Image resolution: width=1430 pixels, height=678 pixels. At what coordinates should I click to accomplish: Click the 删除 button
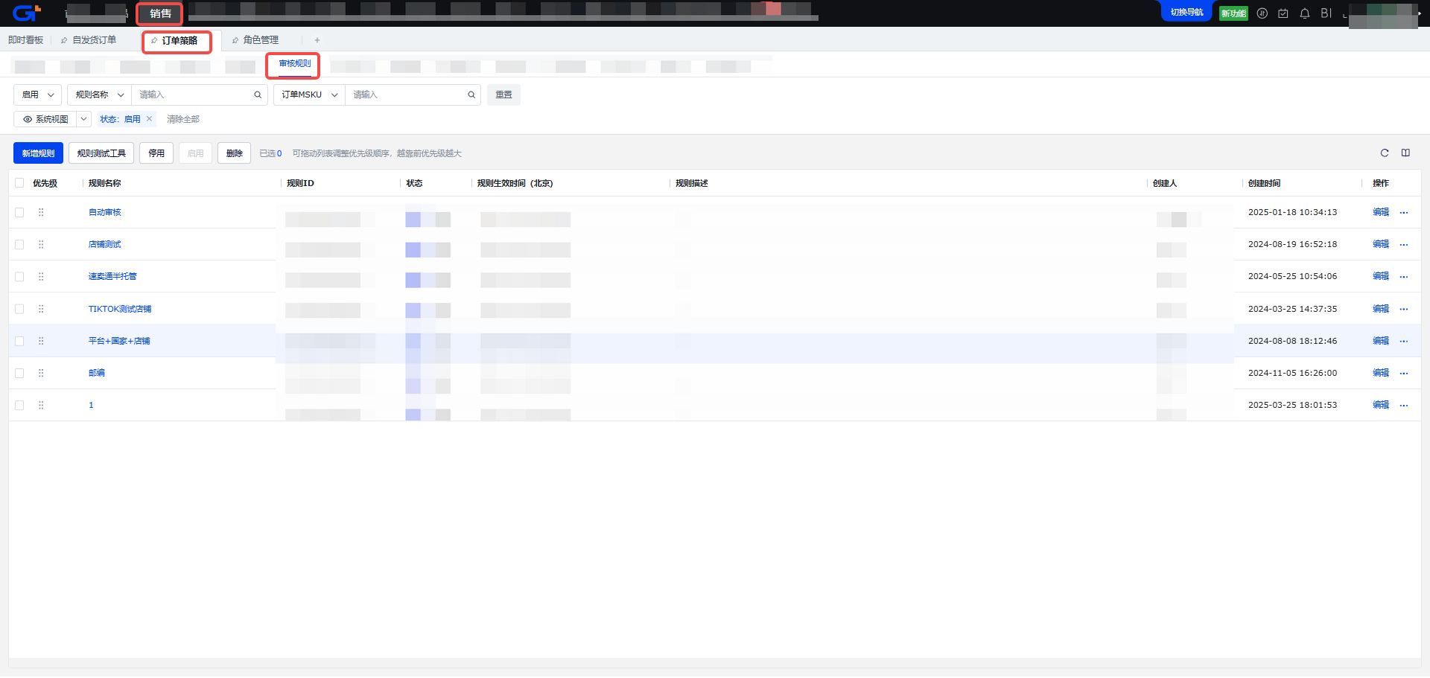click(235, 153)
